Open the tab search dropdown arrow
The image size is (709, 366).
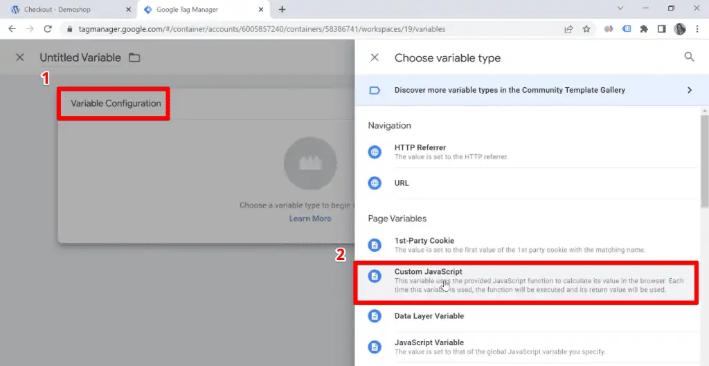click(x=620, y=8)
